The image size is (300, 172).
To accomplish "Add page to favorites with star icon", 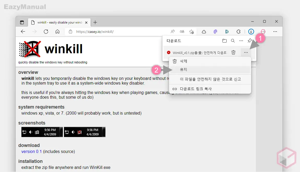I will pos(191,32).
